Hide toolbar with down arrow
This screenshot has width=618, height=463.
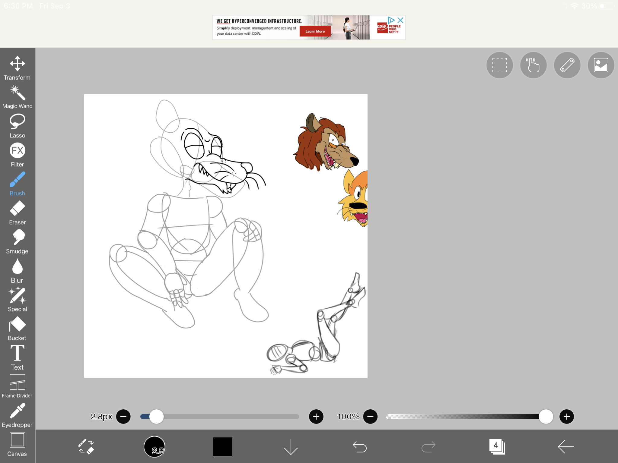291,446
